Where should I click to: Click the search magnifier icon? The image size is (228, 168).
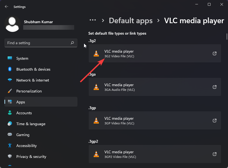click(72, 43)
